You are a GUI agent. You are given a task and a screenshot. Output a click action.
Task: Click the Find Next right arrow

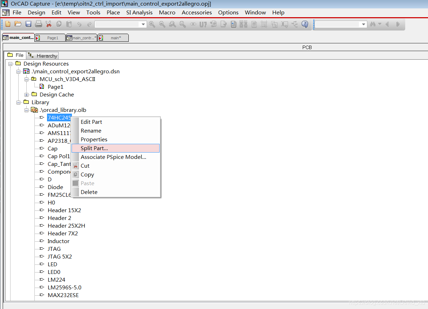[398, 24]
